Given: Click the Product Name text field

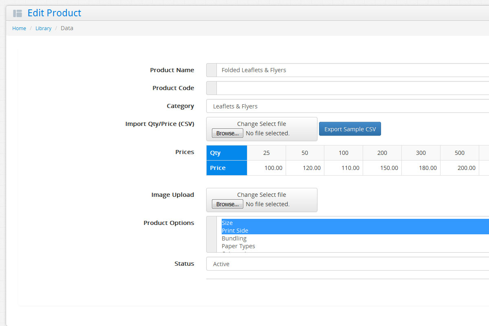Looking at the screenshot, I should click(350, 70).
